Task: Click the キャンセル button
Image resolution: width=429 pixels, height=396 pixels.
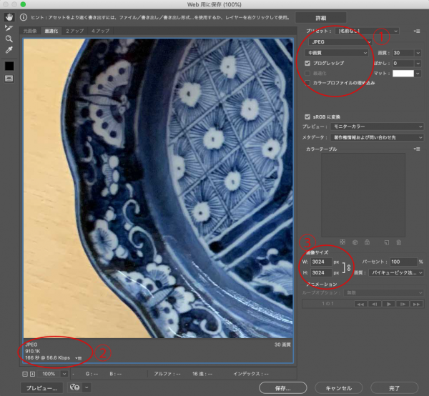Action: coord(340,387)
